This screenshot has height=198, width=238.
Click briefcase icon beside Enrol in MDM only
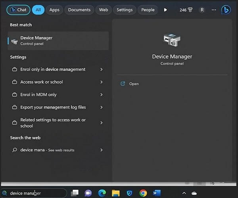tap(15, 95)
